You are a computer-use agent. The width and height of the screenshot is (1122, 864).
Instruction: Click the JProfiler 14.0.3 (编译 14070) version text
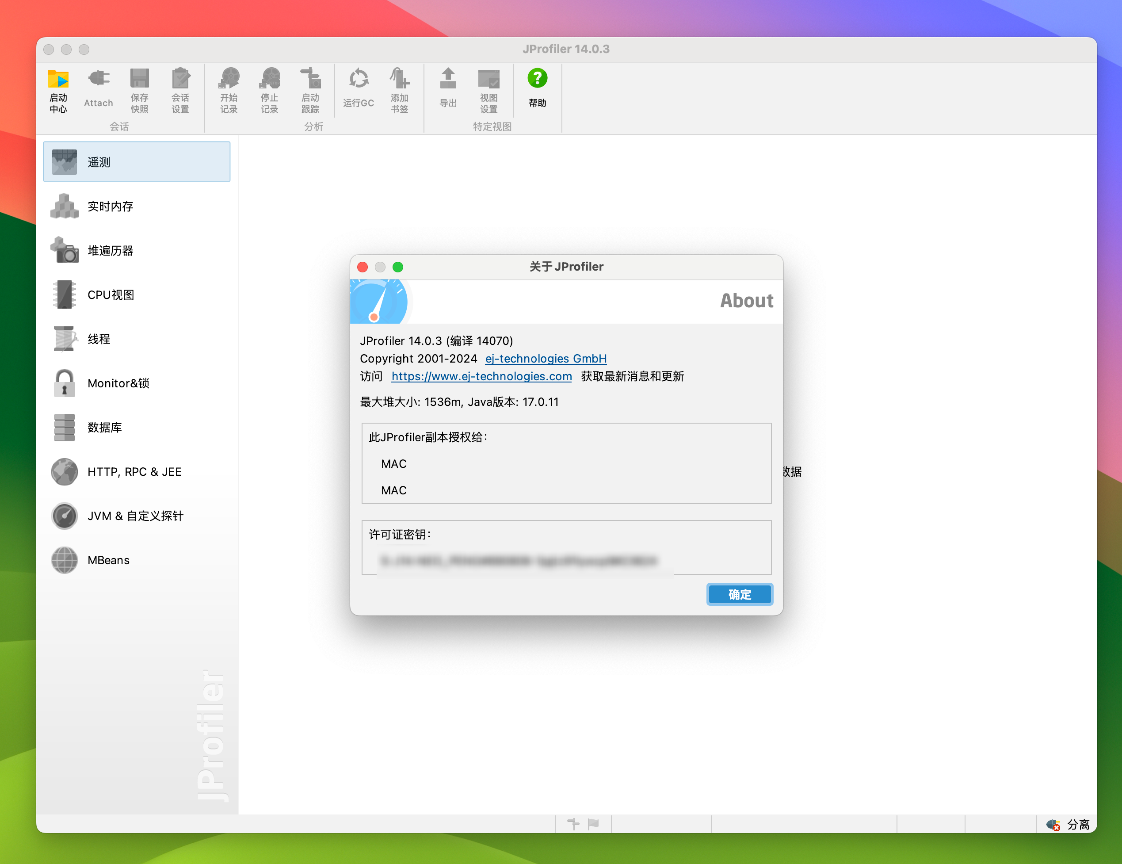[436, 341]
